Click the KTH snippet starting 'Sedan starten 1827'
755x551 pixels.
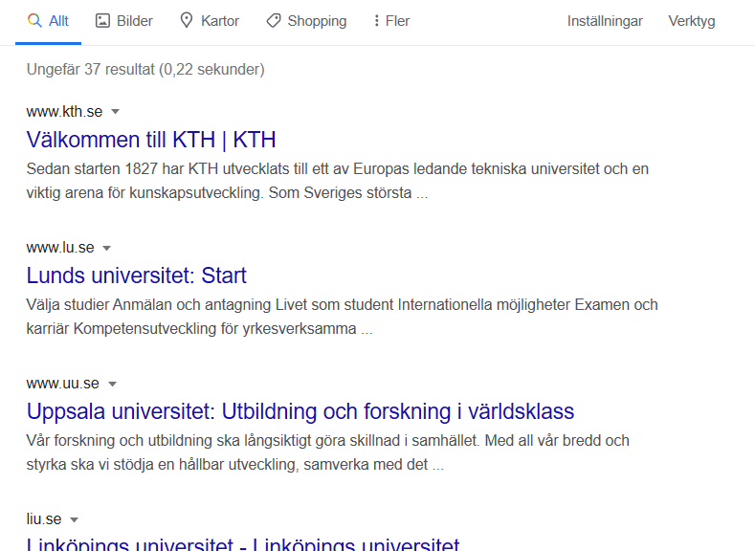coord(338,181)
